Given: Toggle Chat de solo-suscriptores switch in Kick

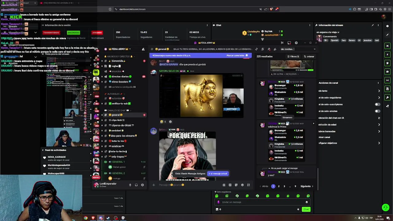Looking at the screenshot, I should tap(377, 104).
